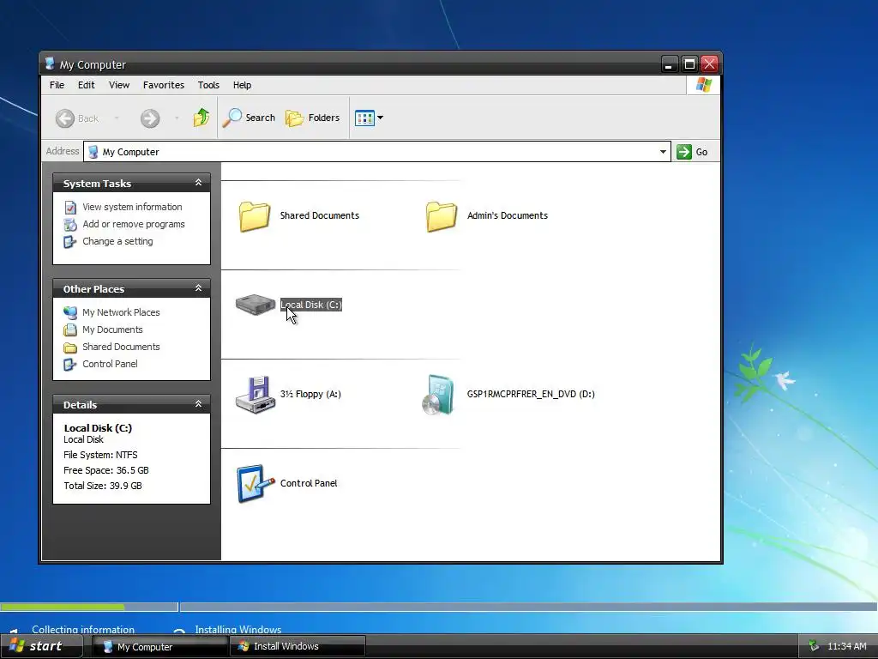Click the Go button
Screen dimensions: 878x659
(x=692, y=152)
